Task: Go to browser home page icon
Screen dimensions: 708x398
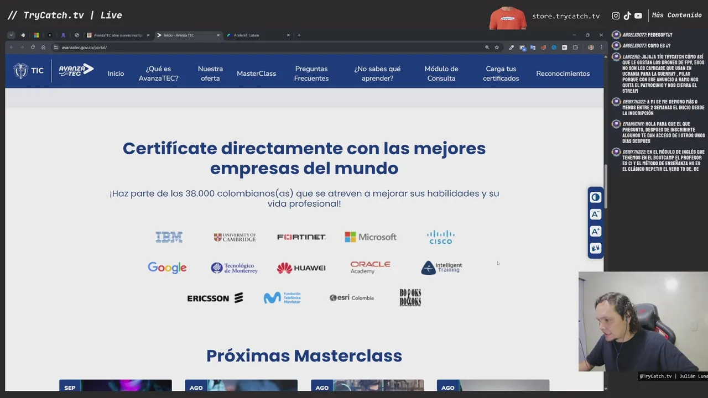Action: (x=43, y=48)
